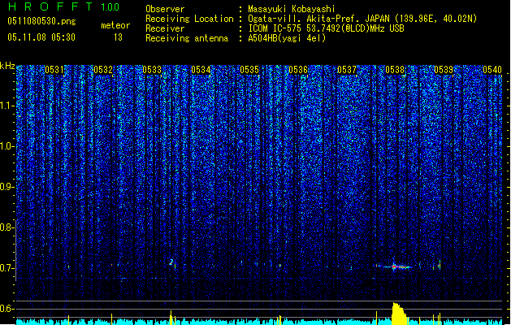Click the 0535 time marker
Screen dimensions: 511x325
(249, 70)
